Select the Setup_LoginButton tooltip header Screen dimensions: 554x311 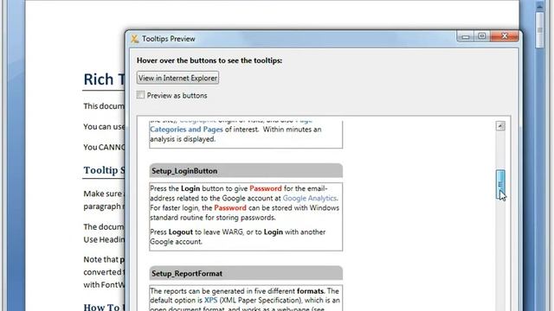click(x=246, y=171)
